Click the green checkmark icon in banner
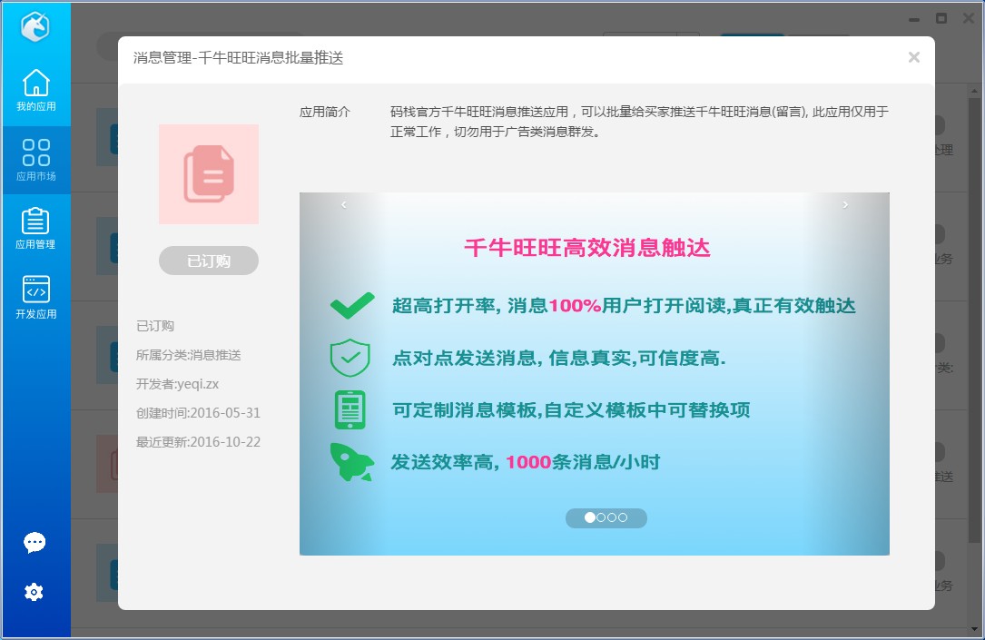Viewport: 985px width, 640px height. tap(352, 306)
